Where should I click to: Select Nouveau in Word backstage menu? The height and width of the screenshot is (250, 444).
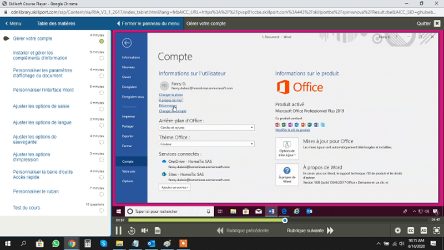[128, 67]
